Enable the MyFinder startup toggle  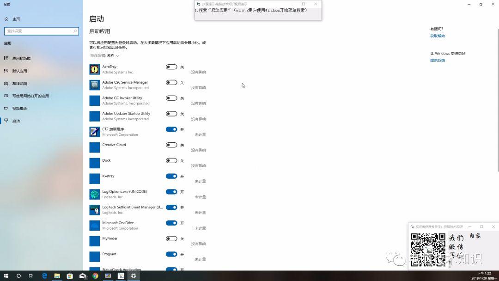pyautogui.click(x=171, y=238)
